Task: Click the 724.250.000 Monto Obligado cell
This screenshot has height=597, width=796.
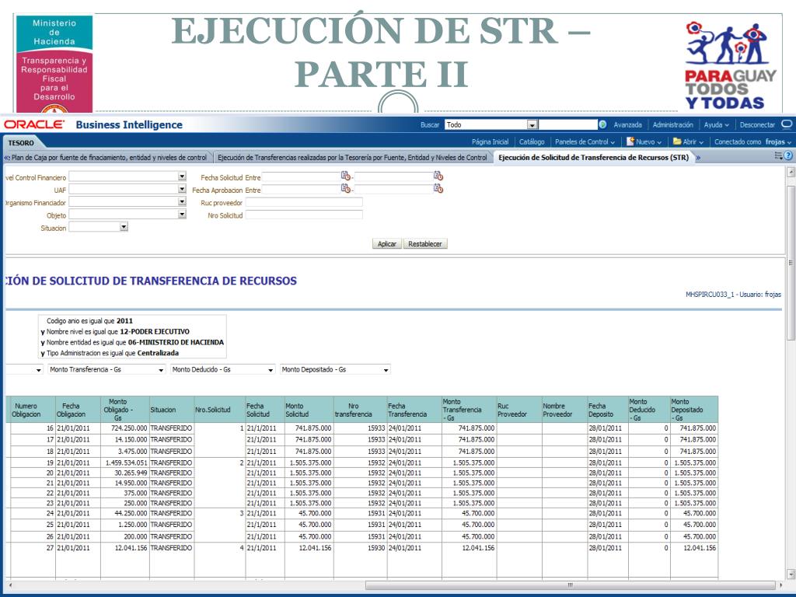Action: click(x=127, y=428)
